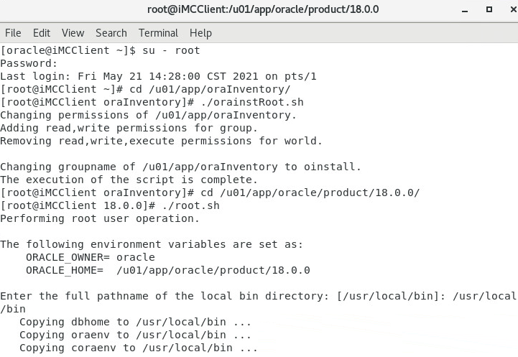Click the window title root@iMCClient path
The height and width of the screenshot is (357, 518).
263,9
